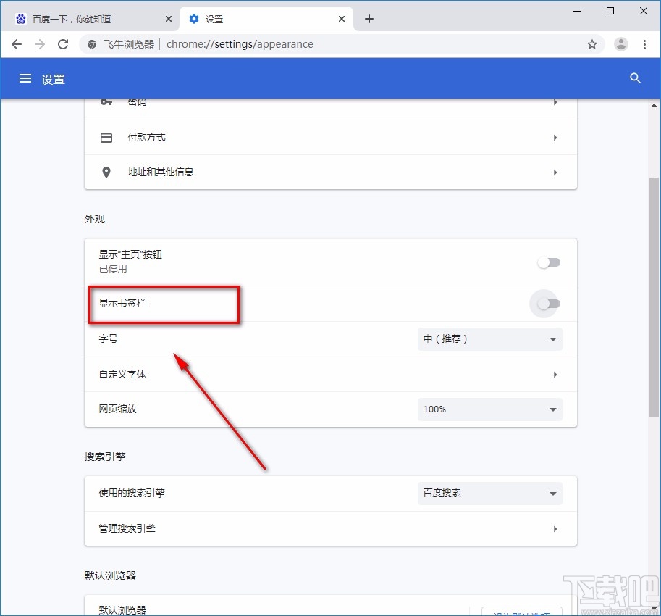
Task: Expand the 自定义字体 settings row
Action: pyautogui.click(x=330, y=374)
